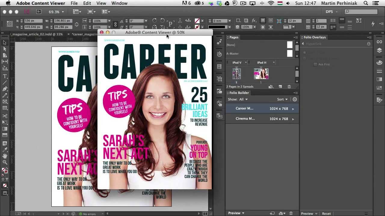The image size is (385, 216).
Task: Click the Quick Apply lightning bolt icon
Action: pos(373,23)
